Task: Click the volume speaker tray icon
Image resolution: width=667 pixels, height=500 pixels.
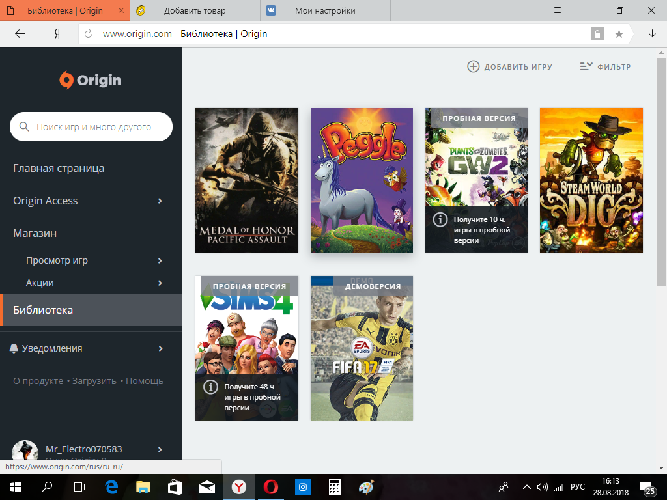Action: (x=542, y=487)
